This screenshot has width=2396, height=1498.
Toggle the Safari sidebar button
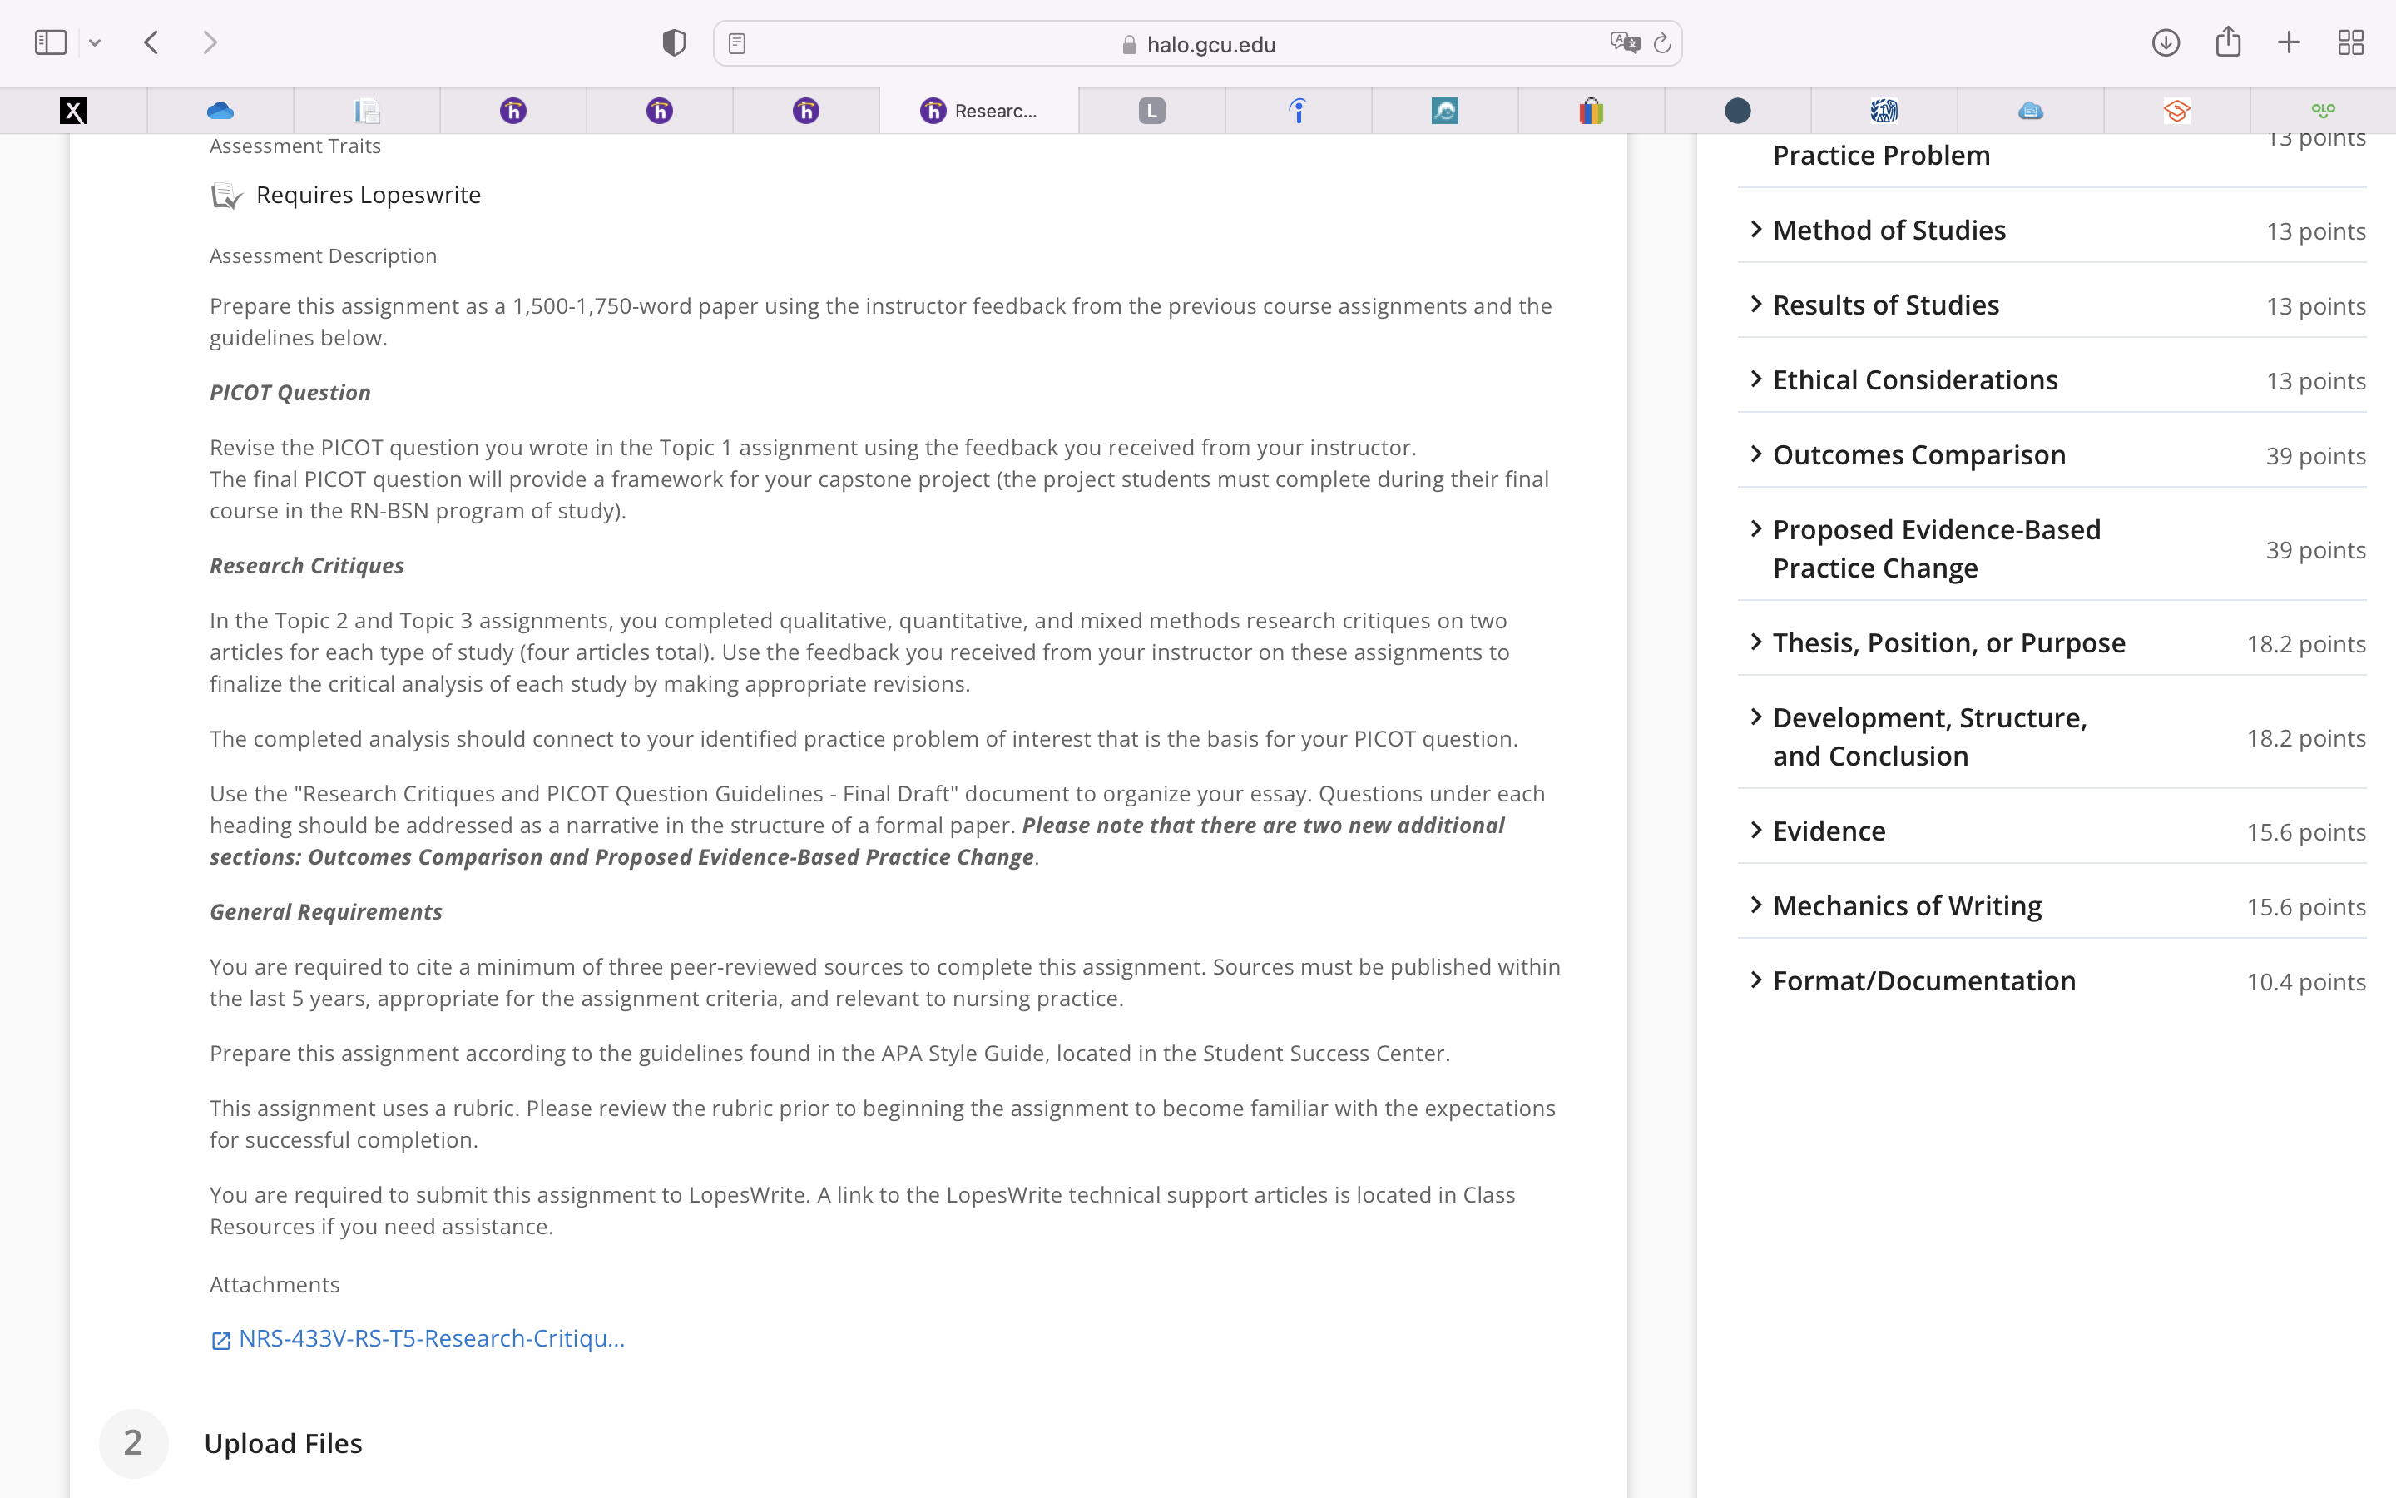(51, 42)
